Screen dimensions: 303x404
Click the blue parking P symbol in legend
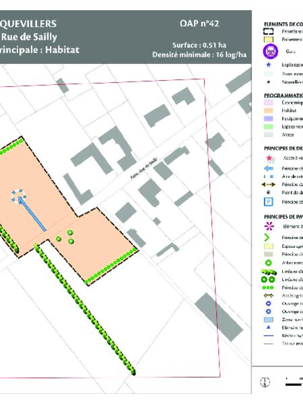(269, 202)
